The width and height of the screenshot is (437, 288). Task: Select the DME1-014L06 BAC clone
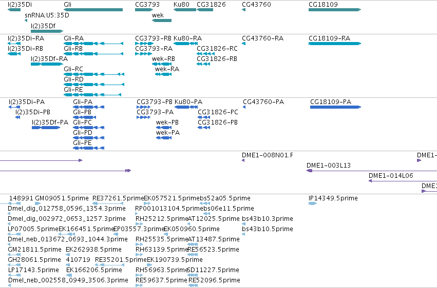[403, 181]
